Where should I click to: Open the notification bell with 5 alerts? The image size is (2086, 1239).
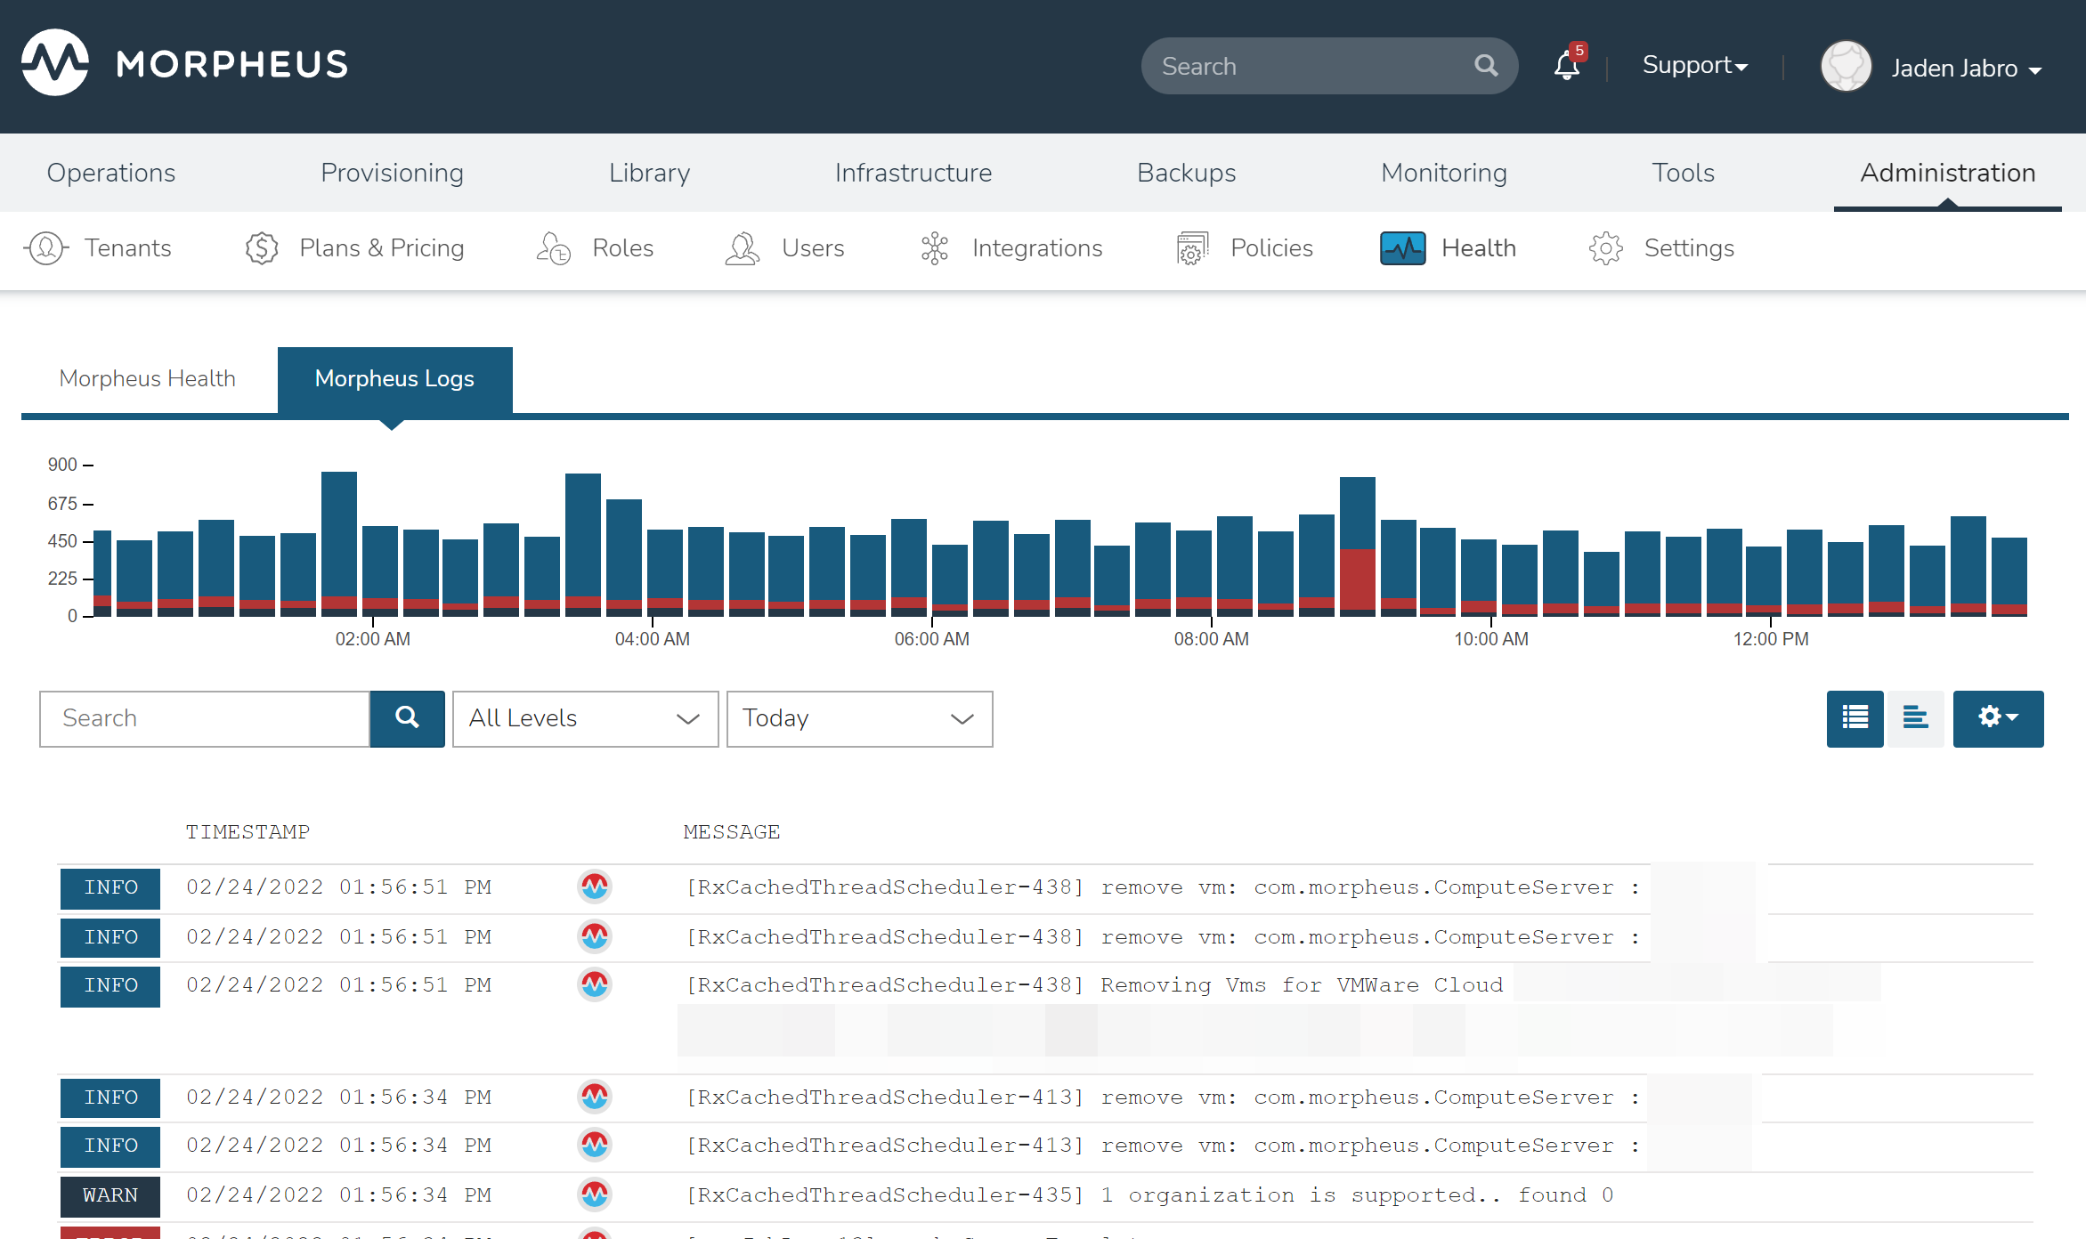point(1567,65)
